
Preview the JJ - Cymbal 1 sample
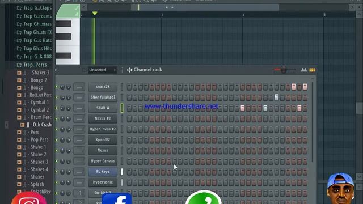(x=36, y=102)
